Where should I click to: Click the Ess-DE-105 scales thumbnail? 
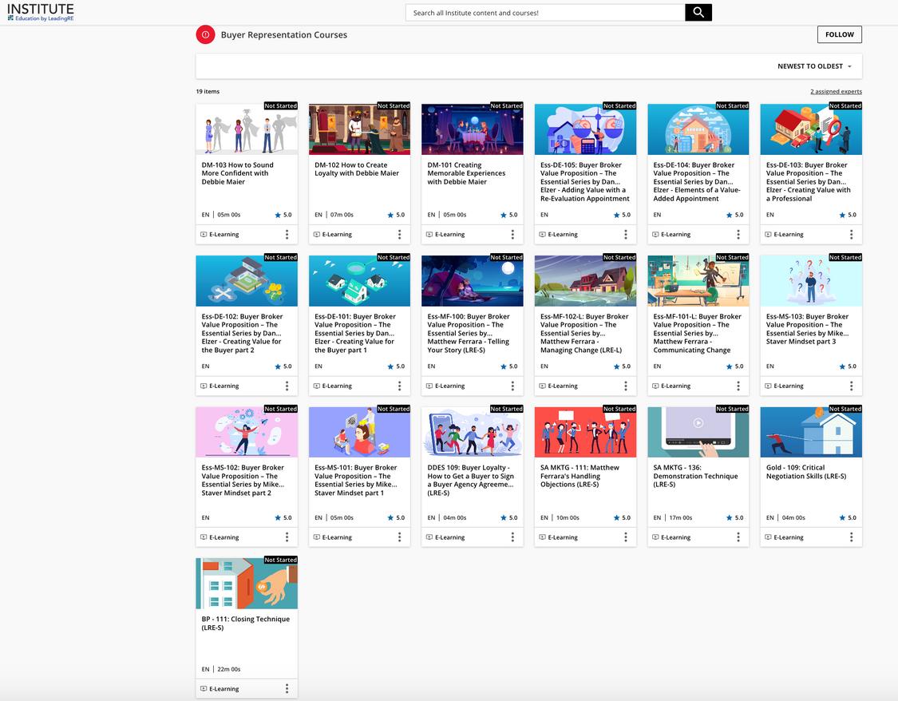585,129
